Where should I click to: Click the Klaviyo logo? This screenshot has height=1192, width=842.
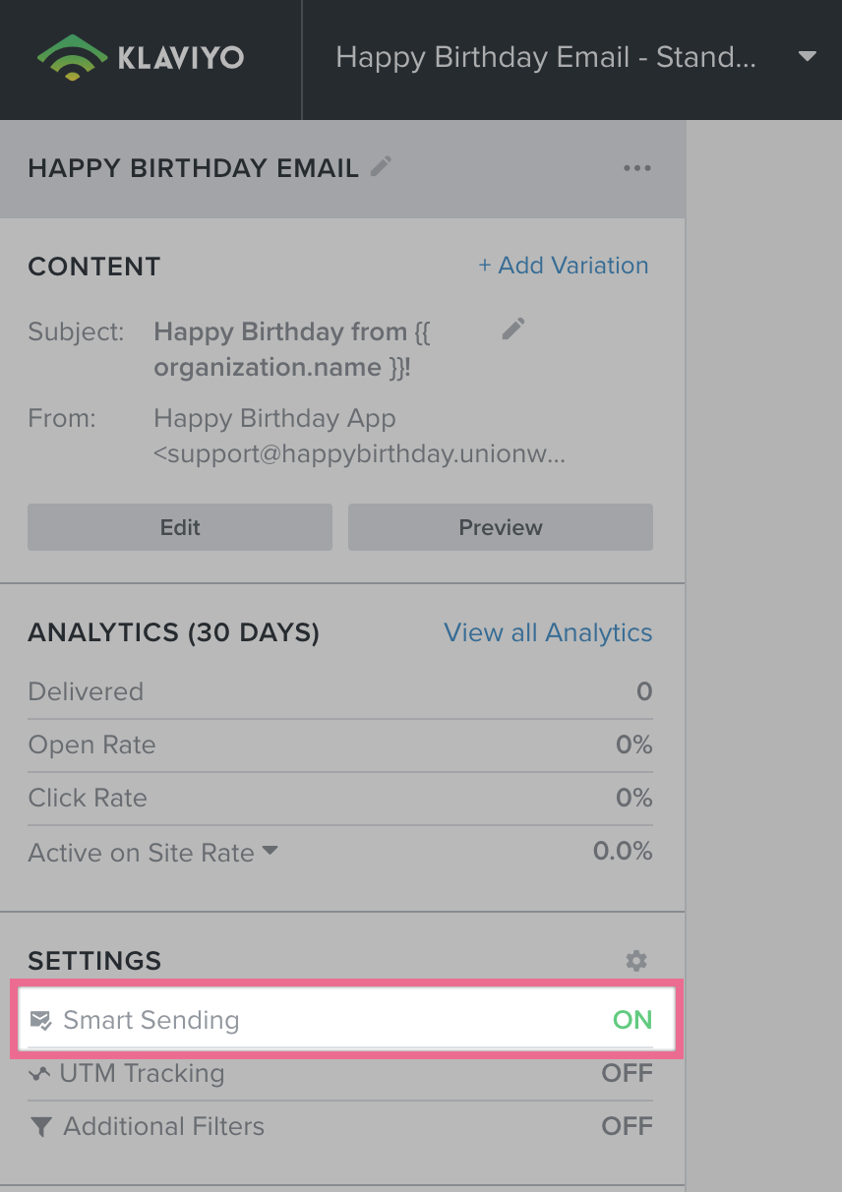140,57
